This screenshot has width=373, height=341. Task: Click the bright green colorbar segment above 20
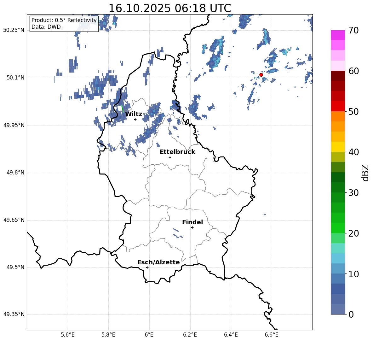tap(338, 228)
